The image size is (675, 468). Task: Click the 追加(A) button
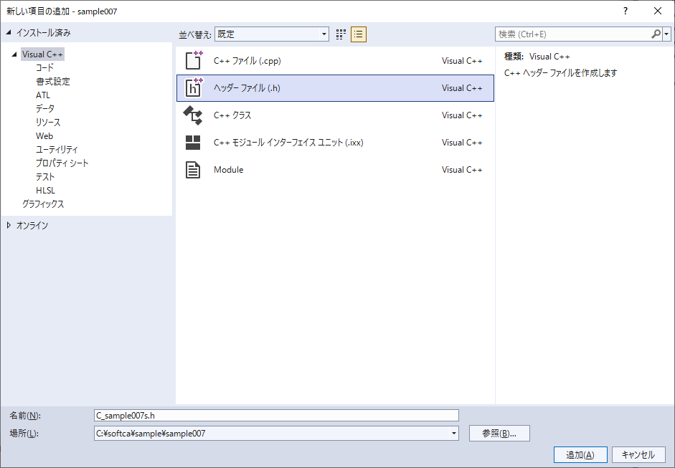point(580,455)
